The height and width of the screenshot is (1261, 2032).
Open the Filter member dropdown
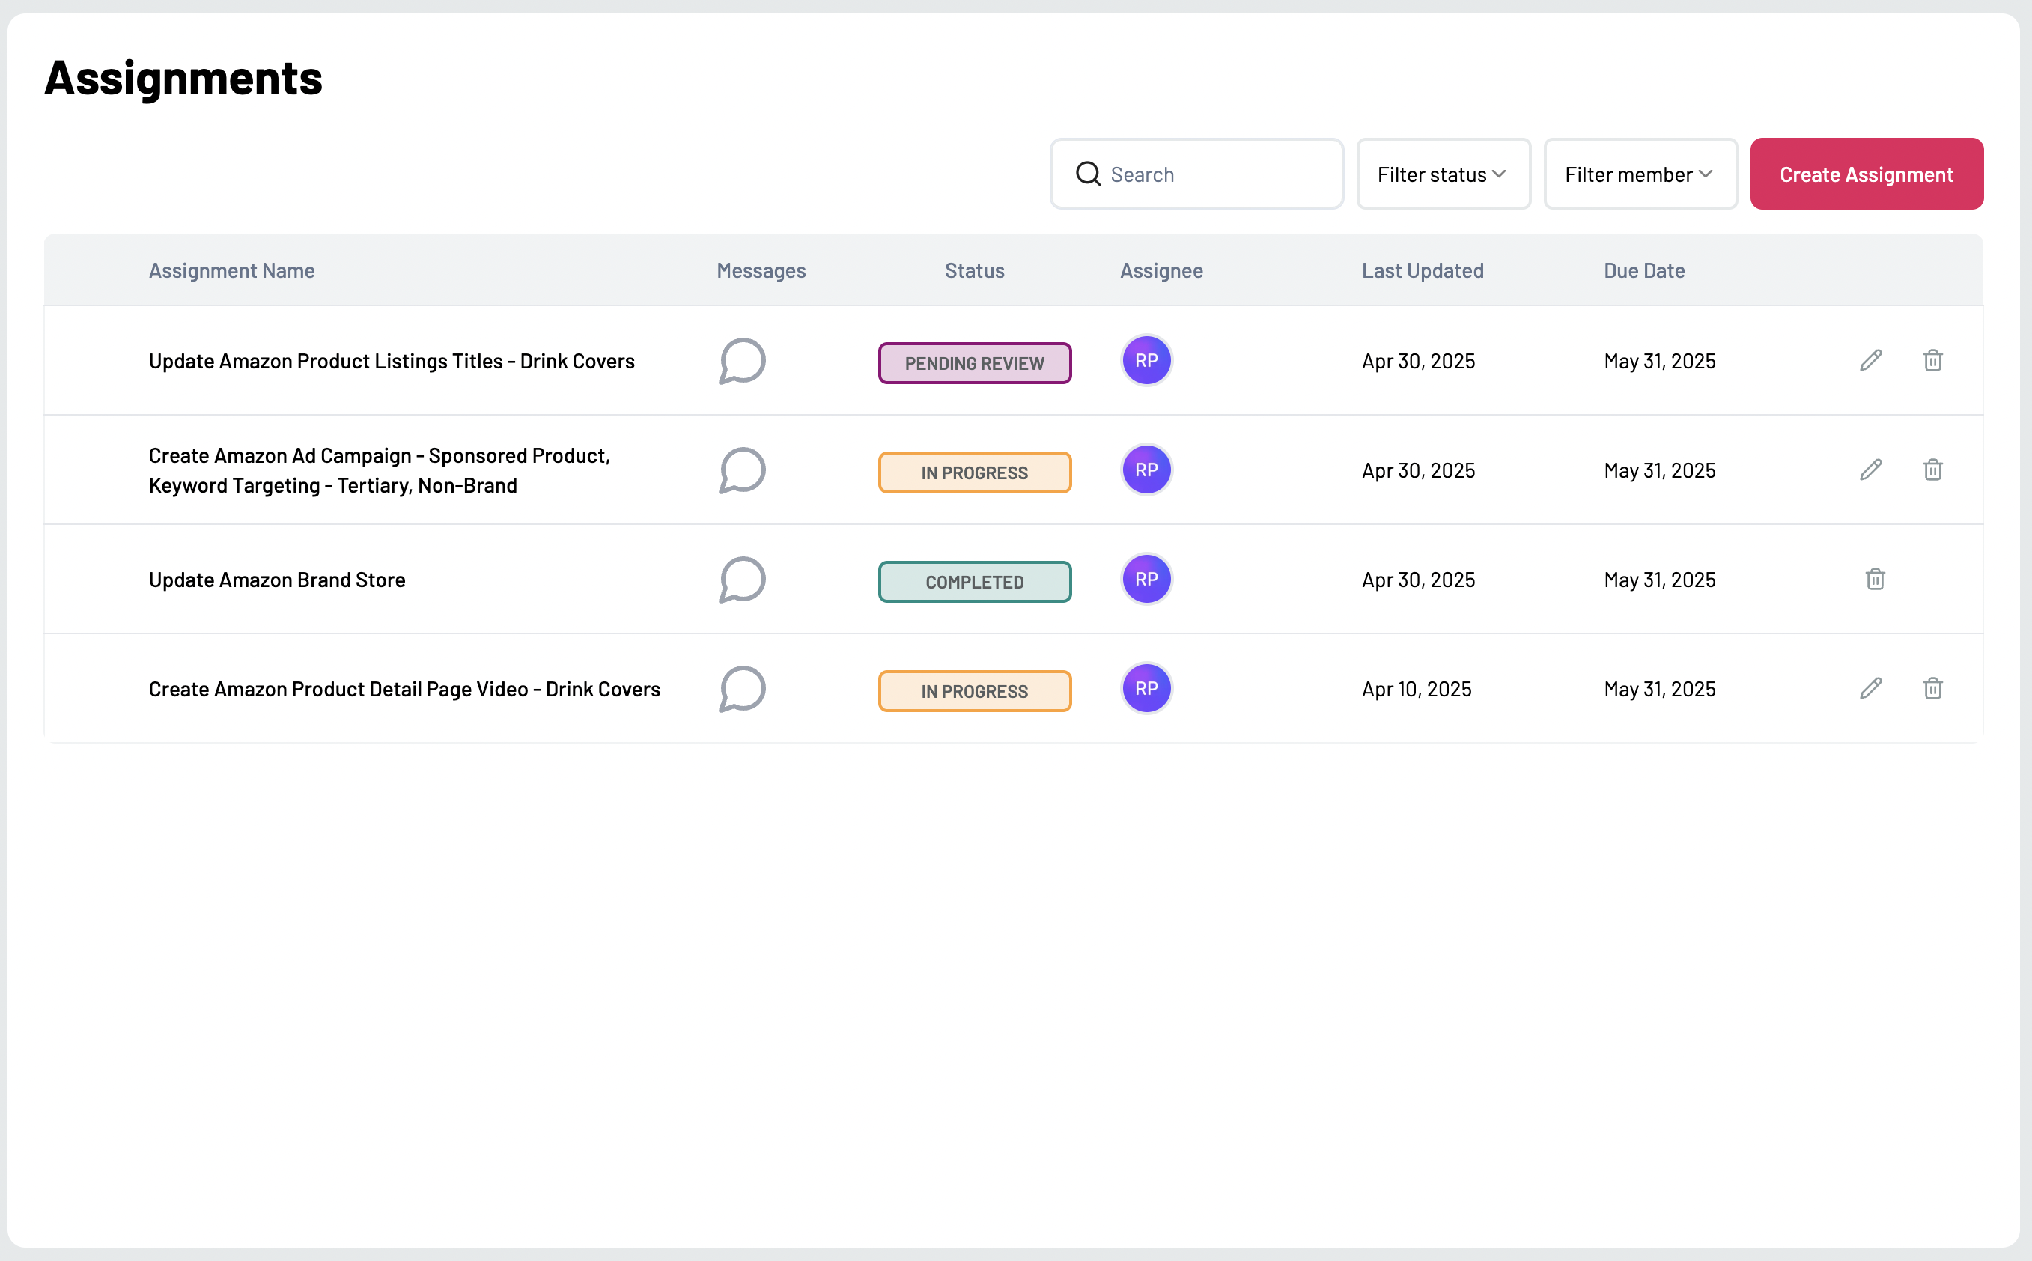tap(1638, 174)
